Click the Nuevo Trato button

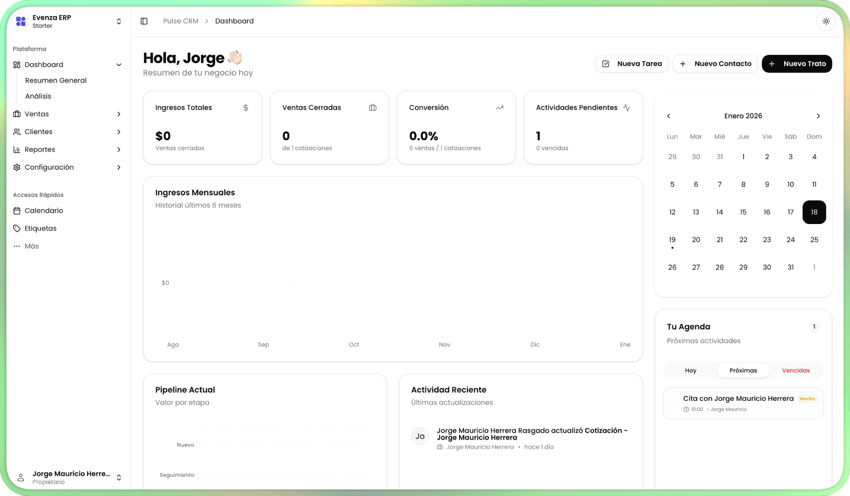[x=797, y=64]
